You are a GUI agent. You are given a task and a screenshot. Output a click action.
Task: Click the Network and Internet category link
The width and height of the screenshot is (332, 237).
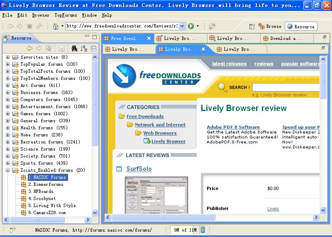tap(160, 125)
